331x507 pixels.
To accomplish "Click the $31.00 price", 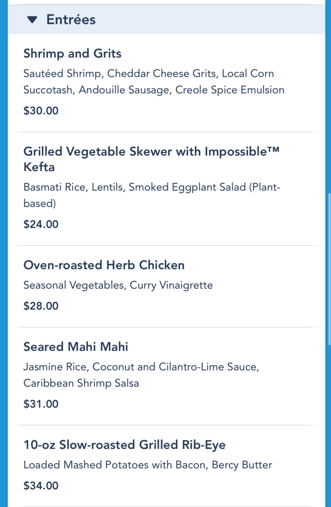I will 41,404.
